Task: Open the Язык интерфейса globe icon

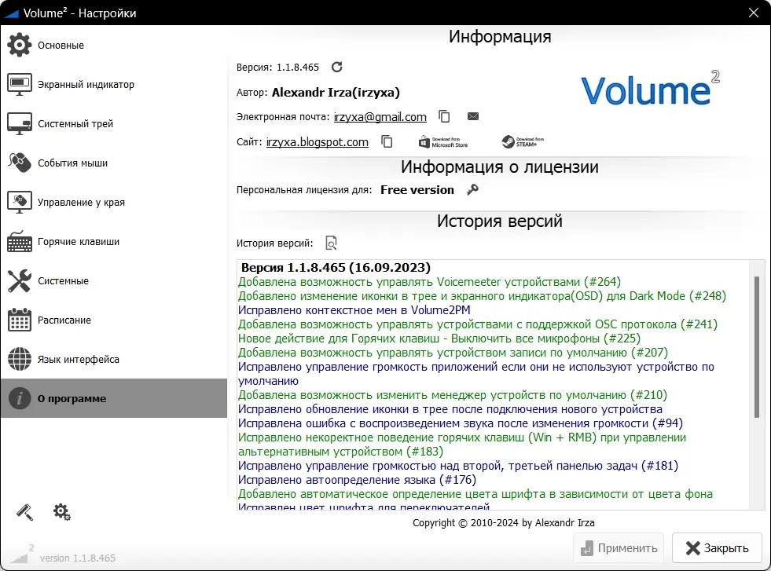Action: (19, 359)
